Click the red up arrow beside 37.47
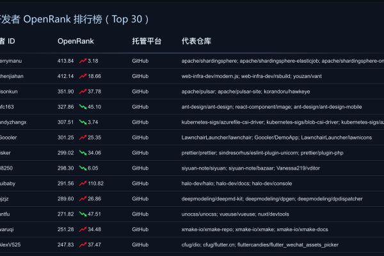 tap(83, 244)
